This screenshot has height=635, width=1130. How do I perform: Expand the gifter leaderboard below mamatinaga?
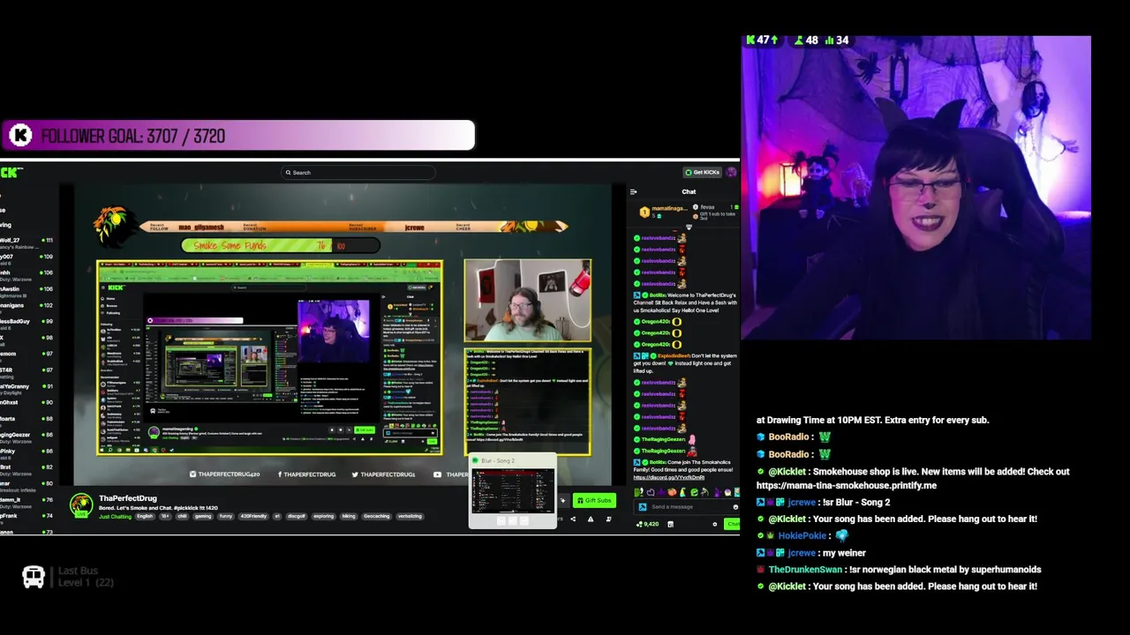(x=689, y=228)
